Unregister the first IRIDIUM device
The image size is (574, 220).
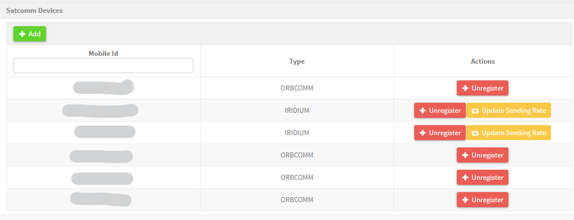click(440, 111)
